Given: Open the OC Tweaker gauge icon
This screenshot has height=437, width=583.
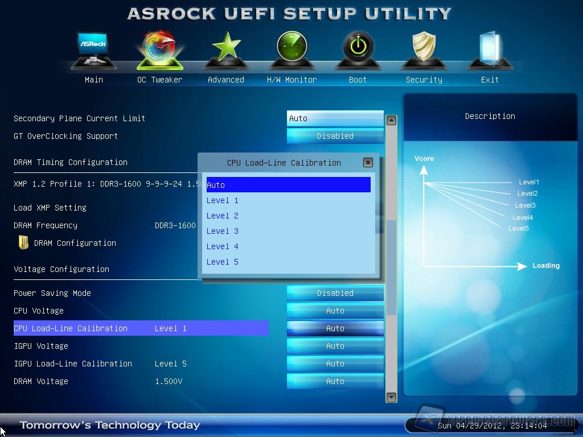Looking at the screenshot, I should [x=159, y=51].
